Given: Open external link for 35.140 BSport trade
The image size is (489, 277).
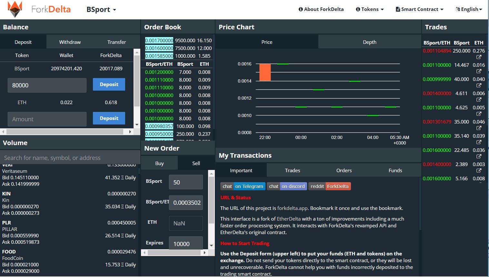Looking at the screenshot, I should (x=479, y=142).
